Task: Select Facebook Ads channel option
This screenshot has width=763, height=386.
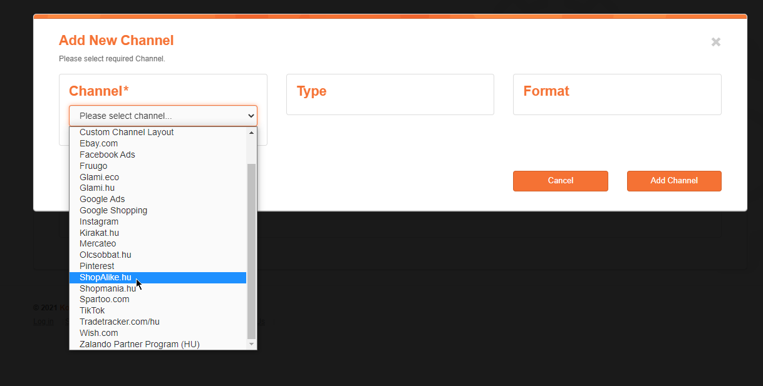Action: pos(158,155)
